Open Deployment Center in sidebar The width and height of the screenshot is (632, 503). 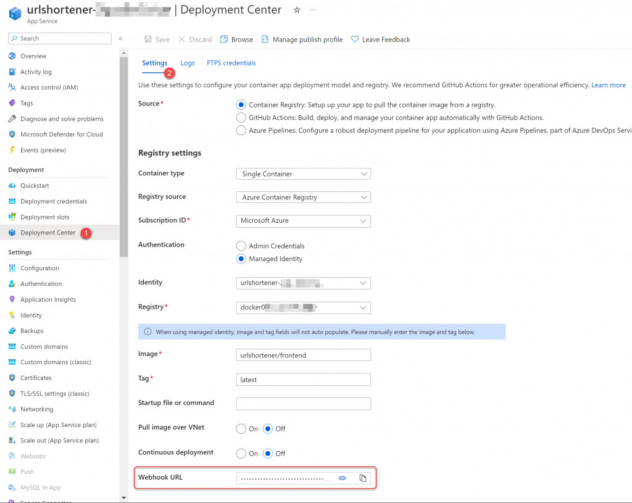tap(48, 233)
